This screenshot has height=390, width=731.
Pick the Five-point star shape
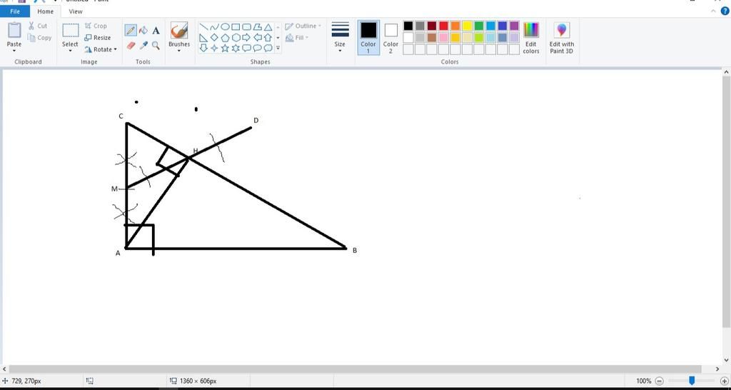point(225,48)
